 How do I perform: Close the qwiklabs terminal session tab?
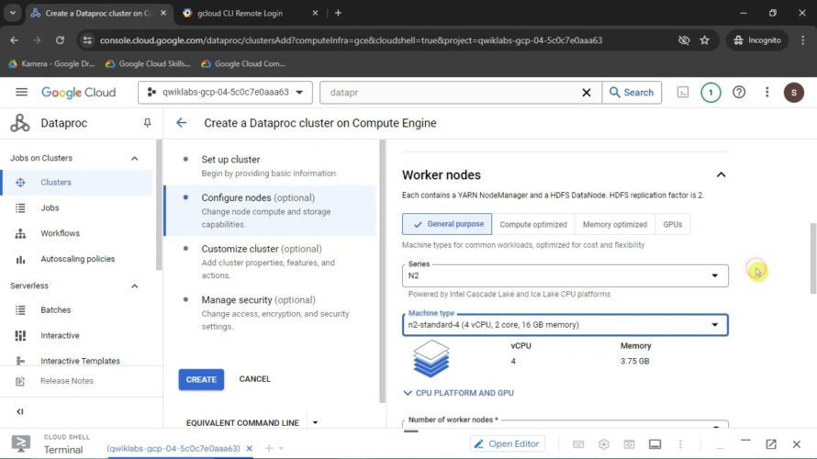pyautogui.click(x=249, y=448)
